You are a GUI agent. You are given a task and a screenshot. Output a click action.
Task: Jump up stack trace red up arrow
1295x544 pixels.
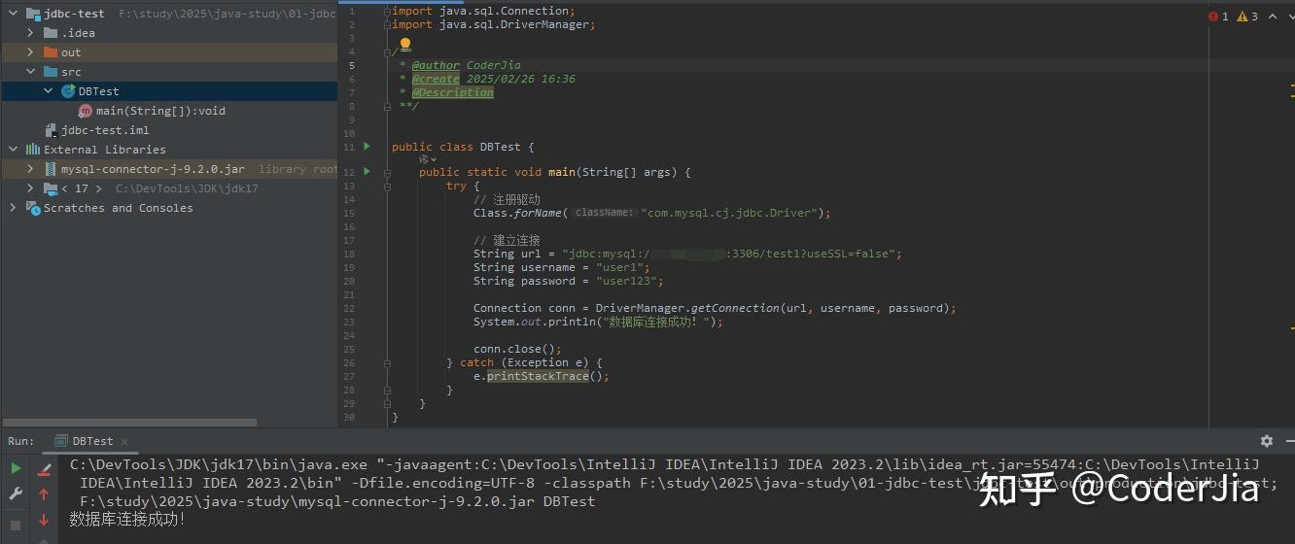[x=44, y=495]
